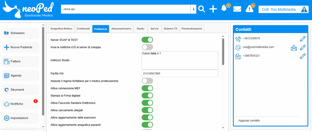Open the envelope messages icon

pos(237,9)
